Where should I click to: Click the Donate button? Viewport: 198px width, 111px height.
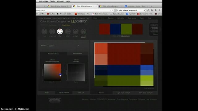pyautogui.click(x=55, y=101)
